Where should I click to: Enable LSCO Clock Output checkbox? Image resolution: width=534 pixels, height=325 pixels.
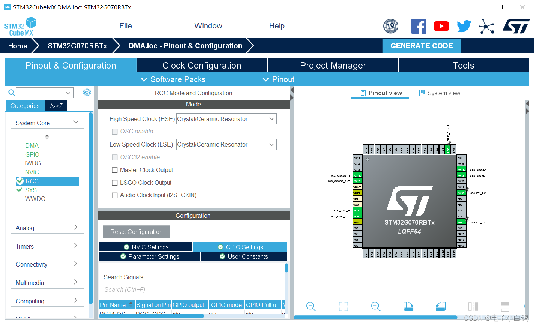[x=115, y=183]
